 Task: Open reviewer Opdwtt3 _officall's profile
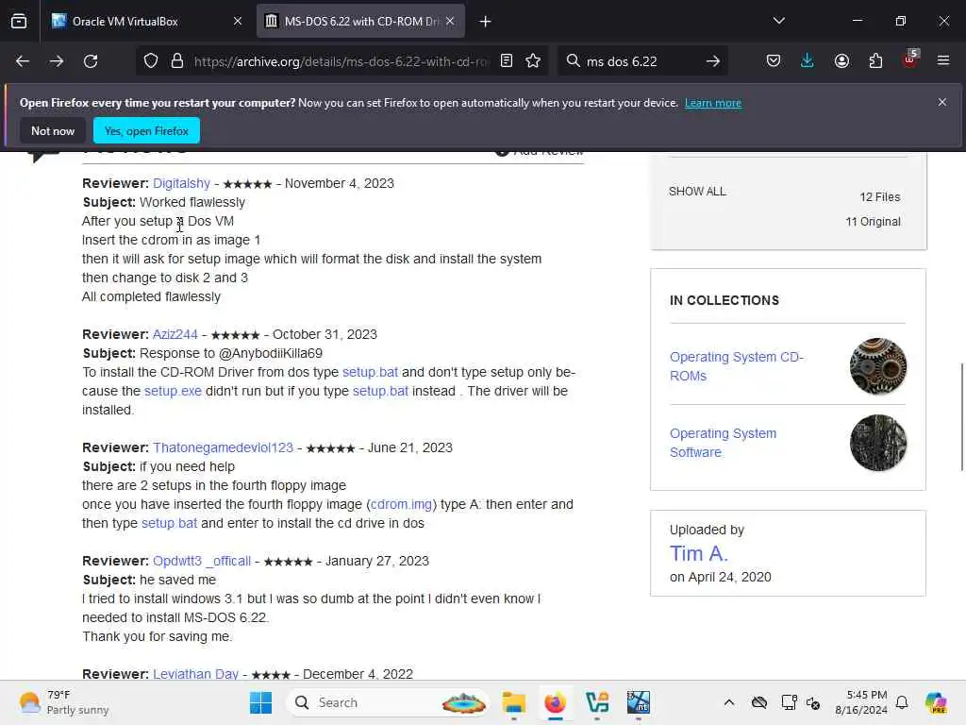(202, 561)
